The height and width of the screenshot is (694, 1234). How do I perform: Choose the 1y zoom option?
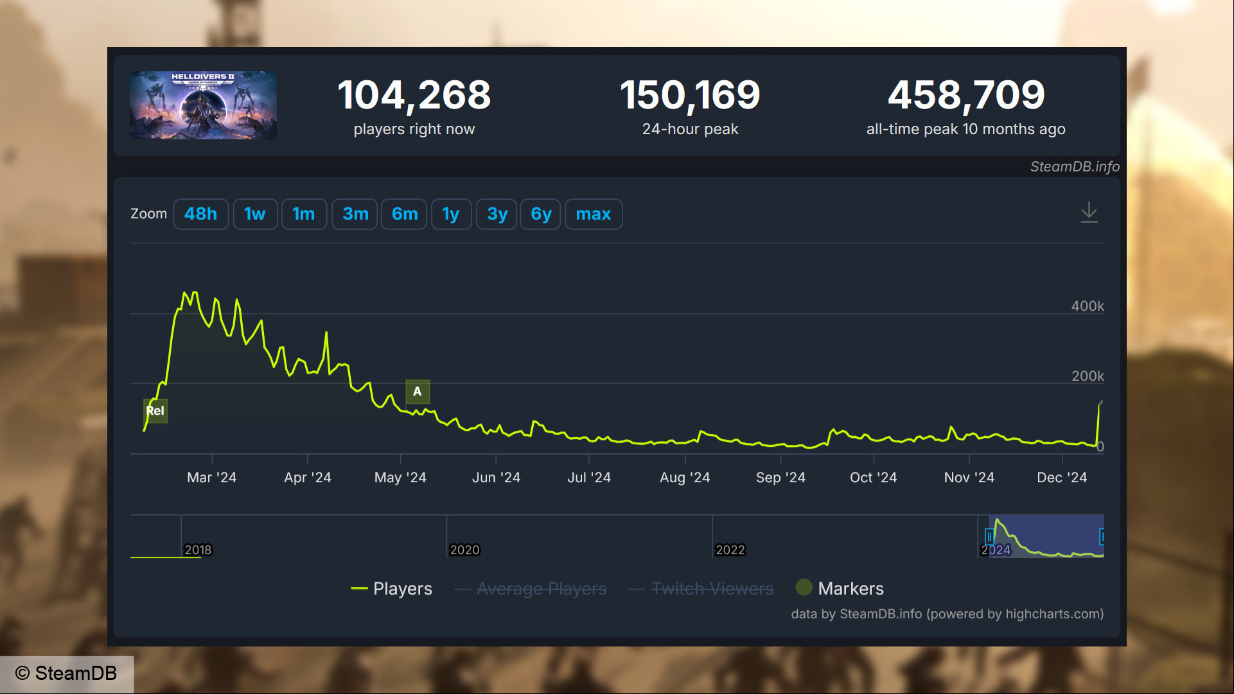[x=451, y=214]
